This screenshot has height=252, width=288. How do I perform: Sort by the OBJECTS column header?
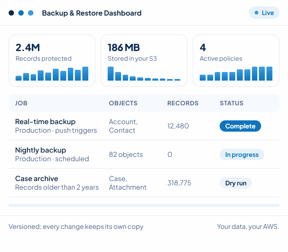point(123,103)
